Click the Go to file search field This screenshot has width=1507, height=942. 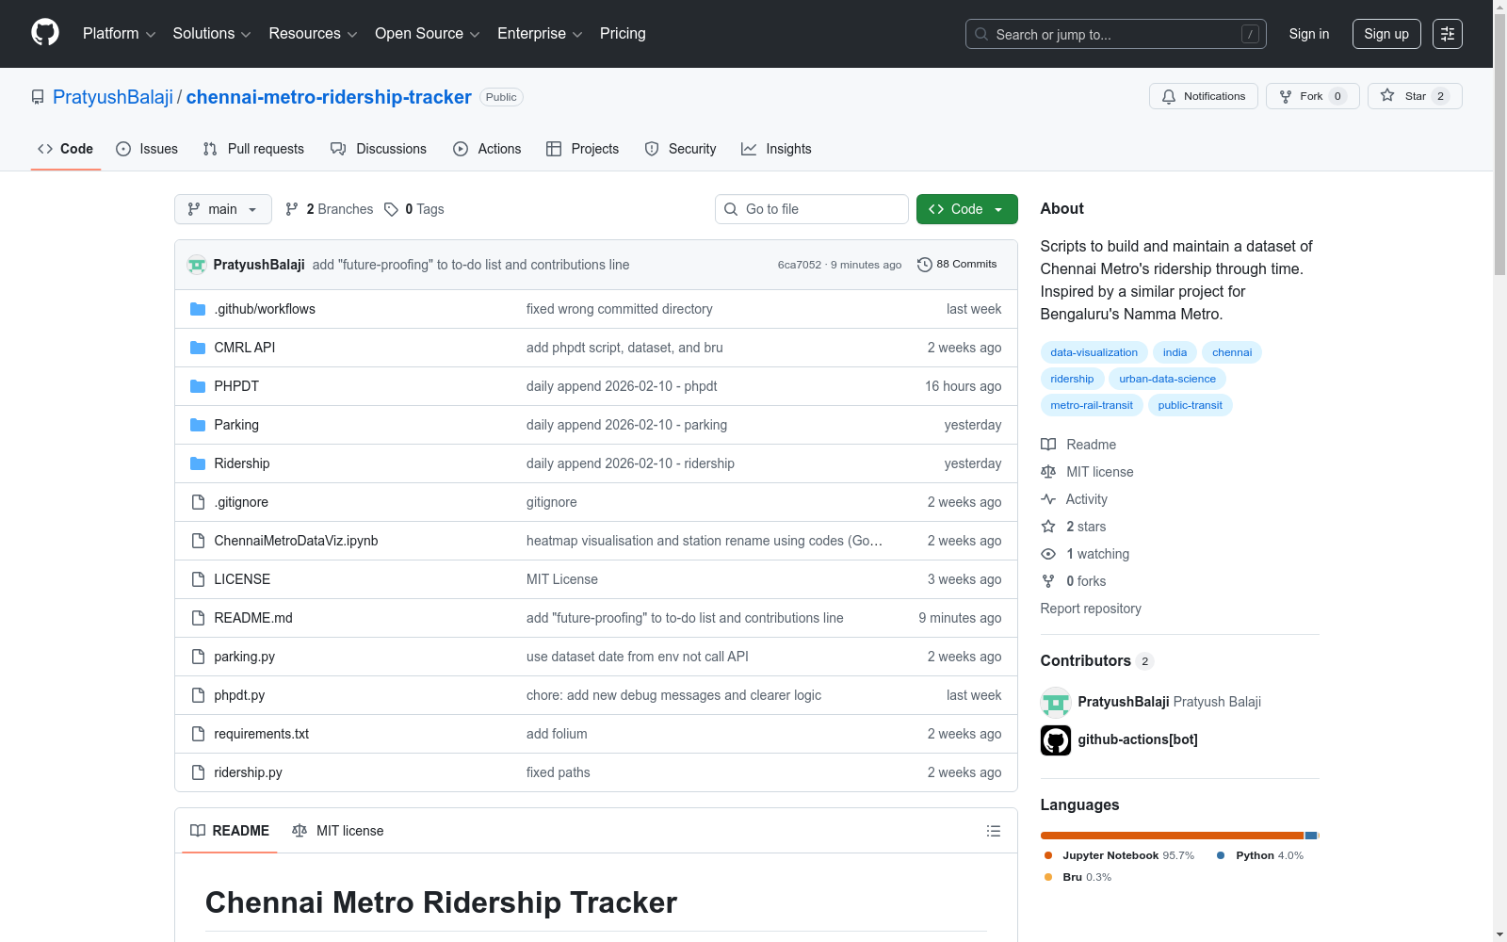coord(812,209)
